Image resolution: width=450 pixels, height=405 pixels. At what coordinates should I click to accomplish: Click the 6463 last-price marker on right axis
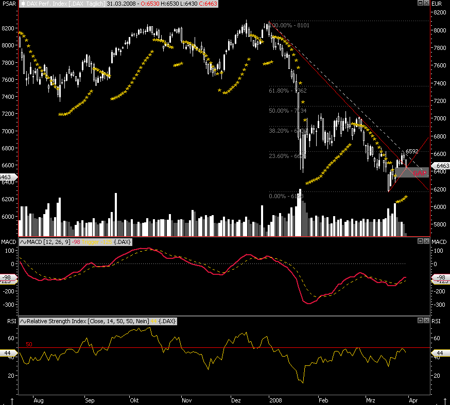click(x=441, y=166)
